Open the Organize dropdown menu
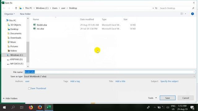The width and height of the screenshot is (198, 111). pos(10,14)
